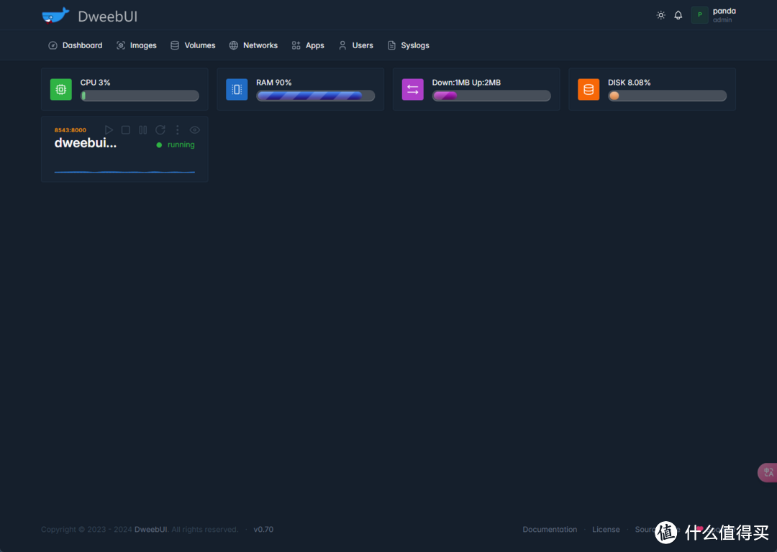Open the Apps page
The width and height of the screenshot is (777, 552).
point(308,45)
